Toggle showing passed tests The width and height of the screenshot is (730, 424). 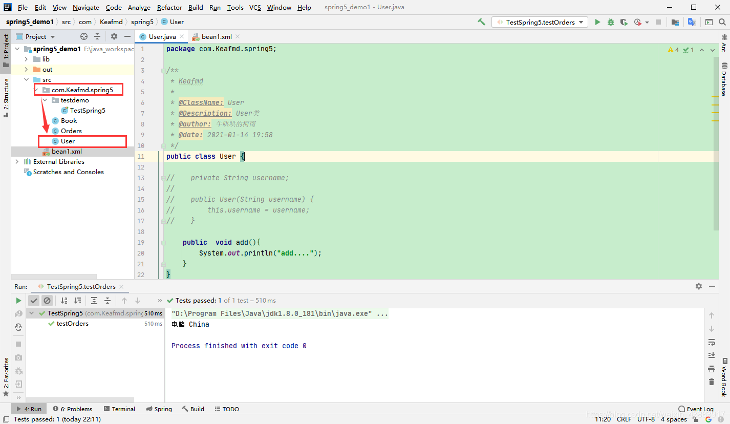pos(34,301)
